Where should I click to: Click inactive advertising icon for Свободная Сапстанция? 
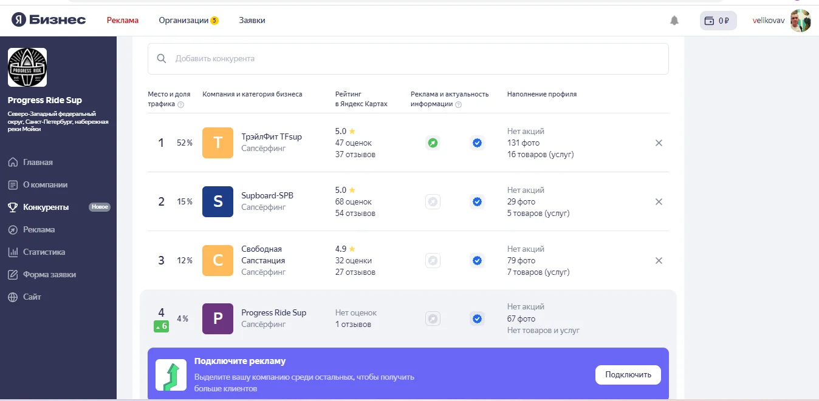[433, 261]
